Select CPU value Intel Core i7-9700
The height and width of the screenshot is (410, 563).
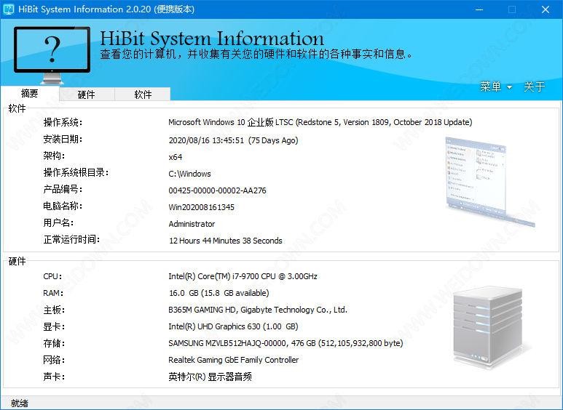pyautogui.click(x=243, y=276)
